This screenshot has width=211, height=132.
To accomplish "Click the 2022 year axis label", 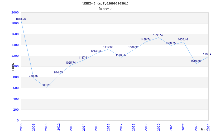I will click(x=184, y=127).
